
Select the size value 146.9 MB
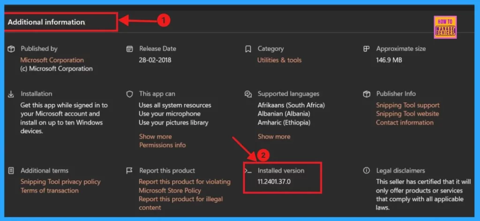click(x=389, y=60)
